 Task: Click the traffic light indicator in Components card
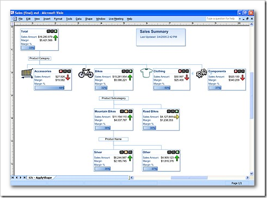[x=239, y=71]
